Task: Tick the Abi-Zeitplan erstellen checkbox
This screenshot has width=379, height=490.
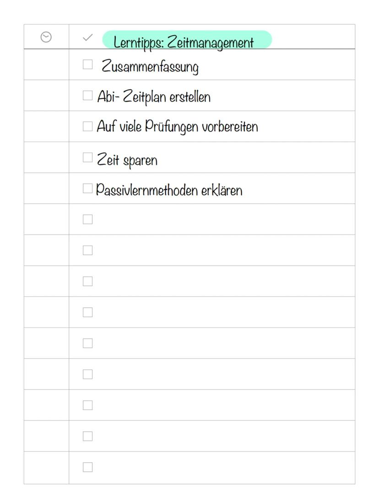Action: pos(87,95)
